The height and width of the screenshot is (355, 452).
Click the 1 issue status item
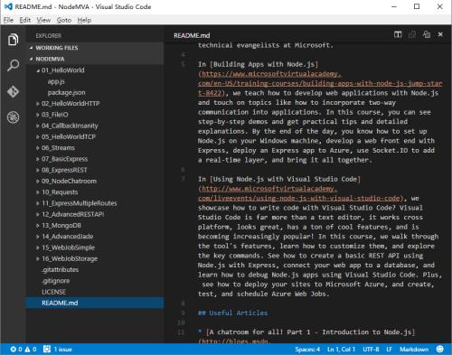tap(58, 350)
